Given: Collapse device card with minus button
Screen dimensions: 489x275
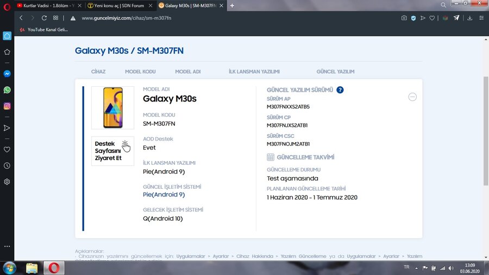Looking at the screenshot, I should 412,97.
